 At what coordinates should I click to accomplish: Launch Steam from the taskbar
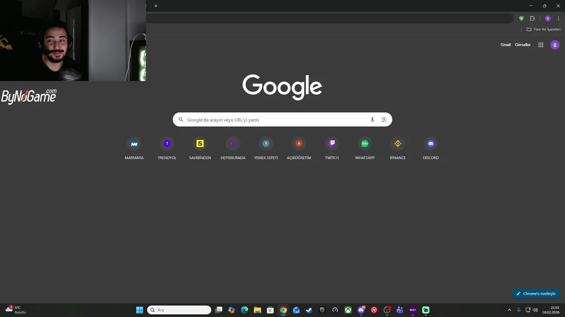[309, 310]
